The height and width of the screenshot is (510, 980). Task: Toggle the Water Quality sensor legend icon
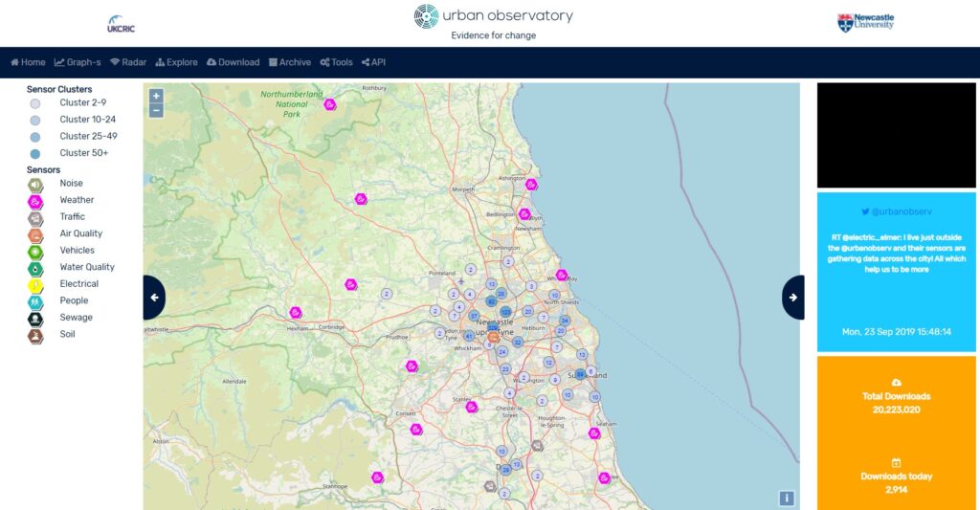click(35, 270)
